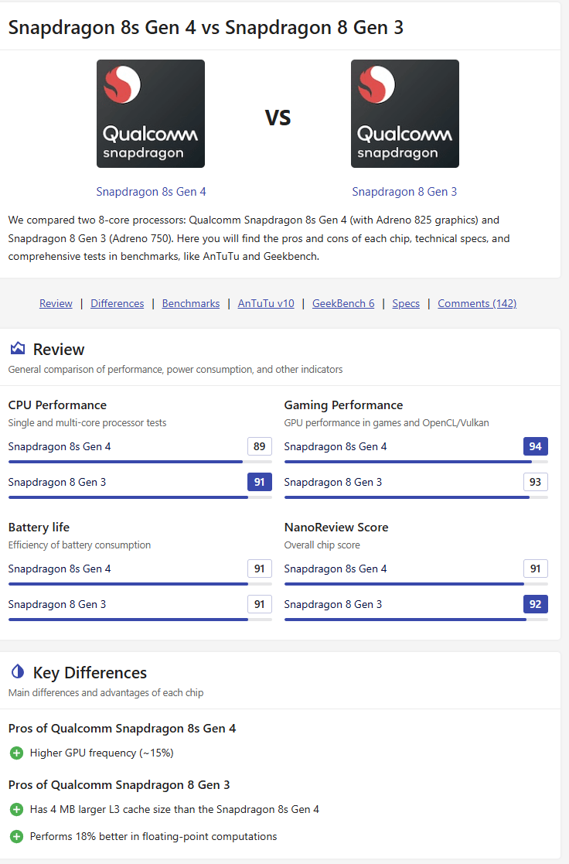Open the Snapdragon 8 Gen 3 link

pos(404,192)
